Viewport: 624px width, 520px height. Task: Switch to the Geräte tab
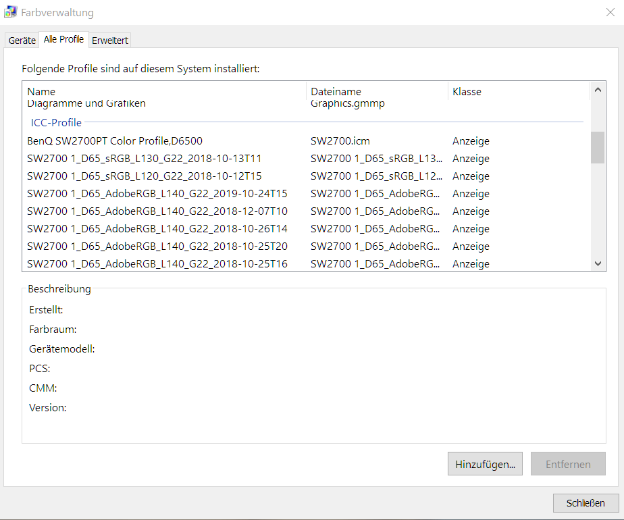tap(22, 41)
